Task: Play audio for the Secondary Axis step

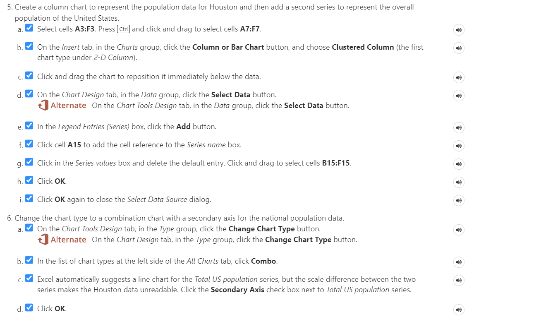Action: pos(458,280)
